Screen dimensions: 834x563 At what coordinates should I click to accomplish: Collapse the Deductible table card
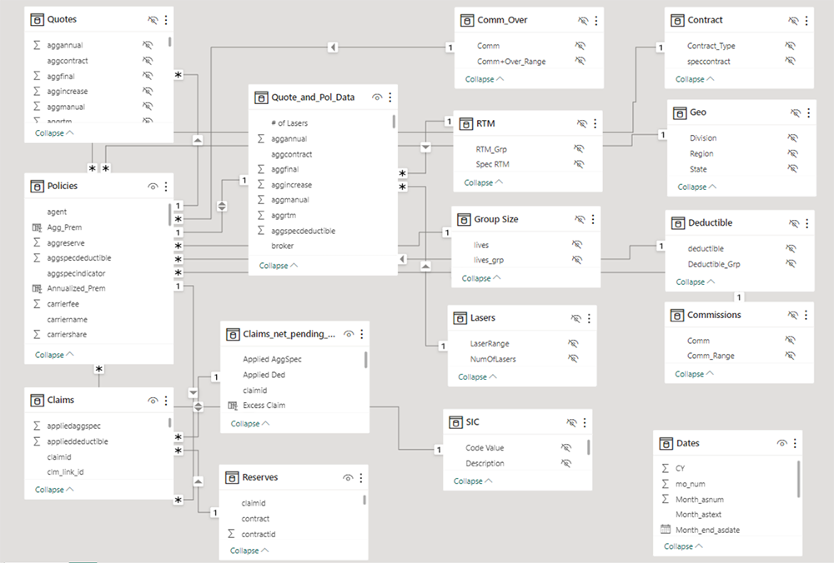tap(695, 281)
